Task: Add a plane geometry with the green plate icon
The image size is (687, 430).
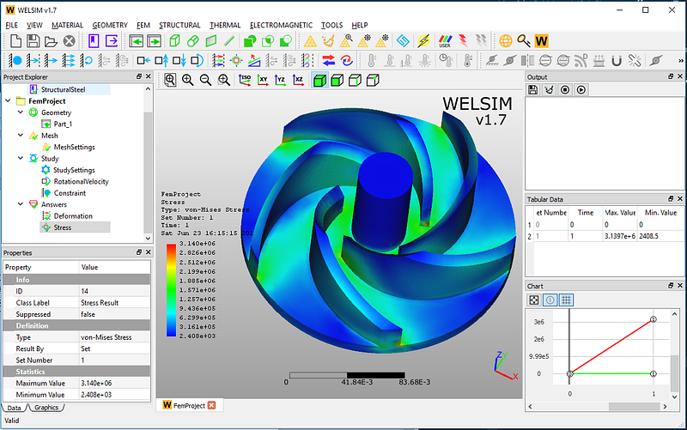Action: pos(211,41)
